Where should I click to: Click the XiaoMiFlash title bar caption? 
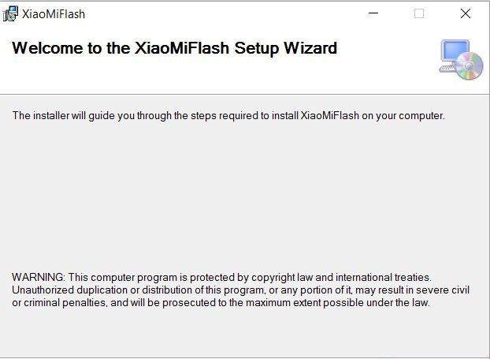(x=54, y=14)
